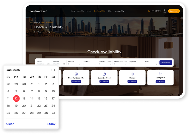This screenshot has width=190, height=134.
Task: Click Today link in the date picker
Action: pyautogui.click(x=51, y=124)
